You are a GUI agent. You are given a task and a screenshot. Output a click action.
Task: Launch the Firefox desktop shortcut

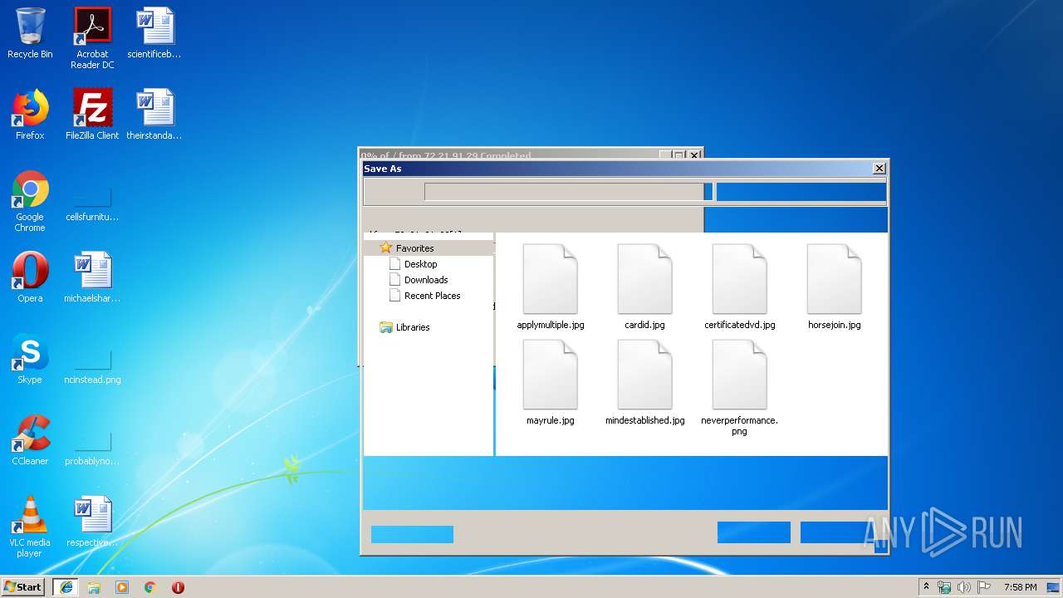click(x=30, y=115)
